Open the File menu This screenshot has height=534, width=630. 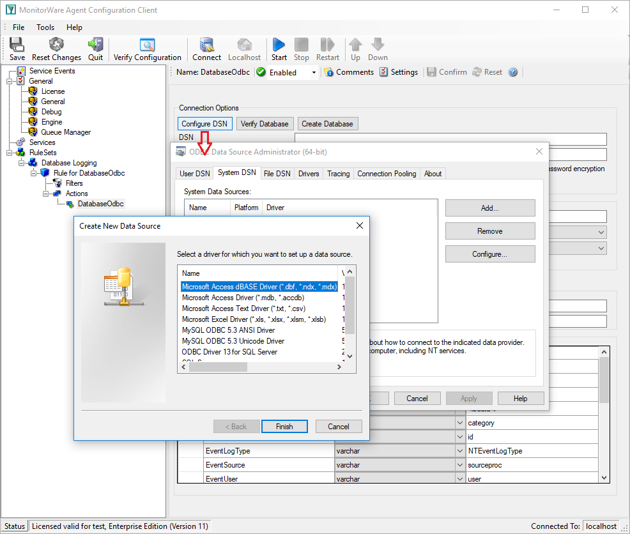(19, 27)
